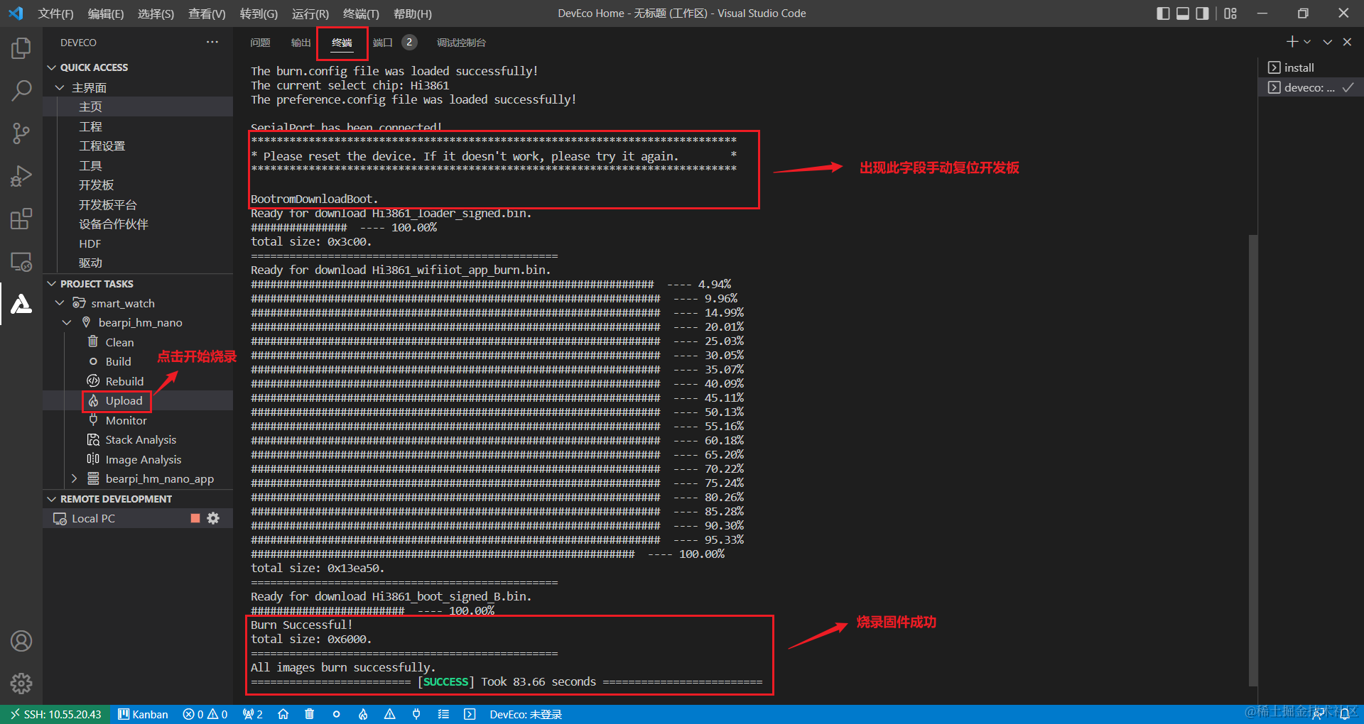1364x724 pixels.
Task: Click the notifications bell in status bar
Action: tap(1345, 714)
